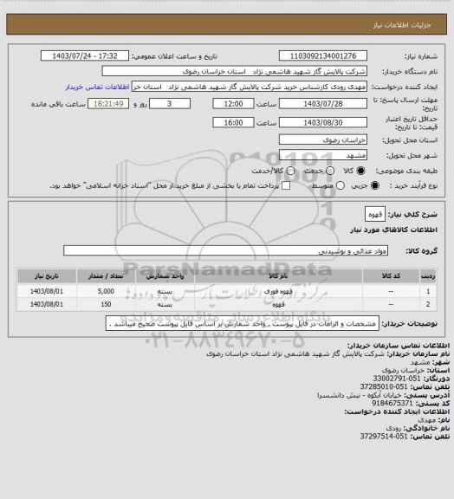The height and width of the screenshot is (499, 454).
Task: Open the buyer contact info link
Action: point(97,87)
